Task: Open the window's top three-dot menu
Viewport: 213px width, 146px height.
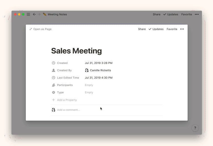Action: 197,14
